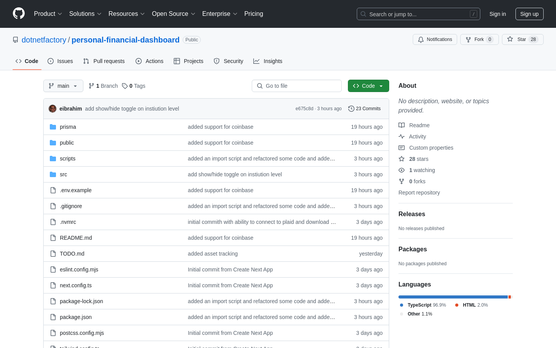Open the eslint.config.mjs file

[x=79, y=270]
